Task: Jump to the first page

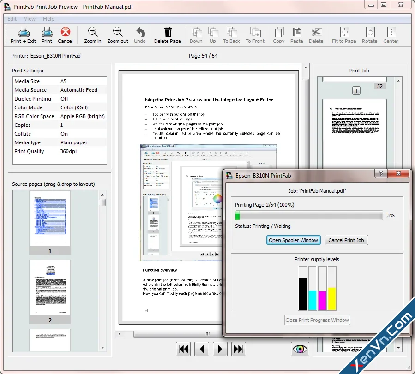Action: (183, 349)
